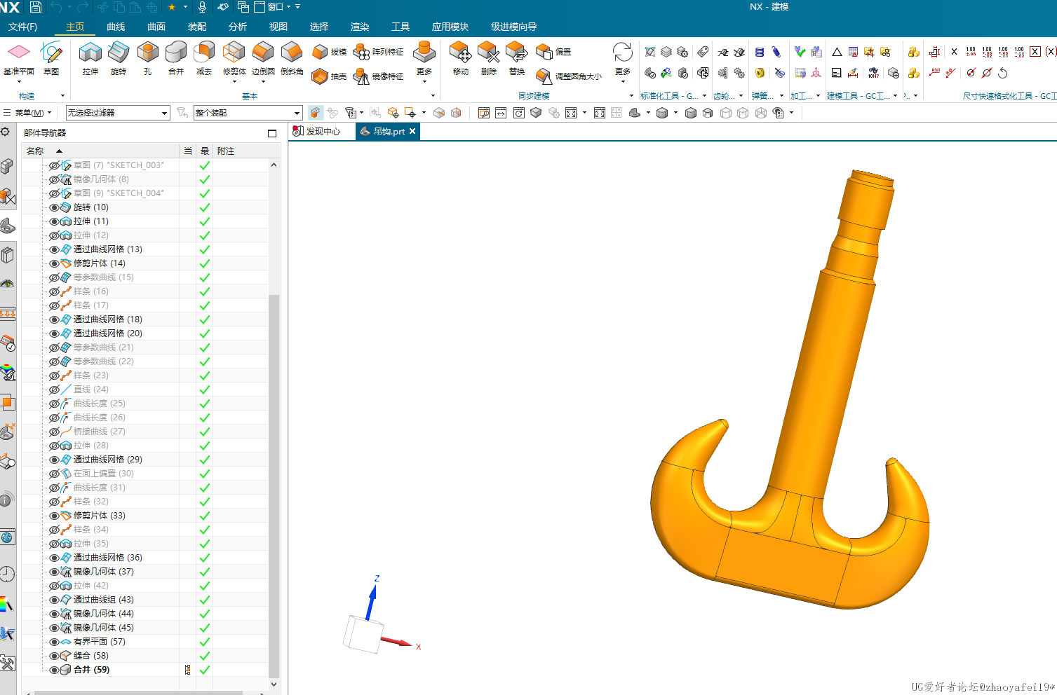Select 通过曲线组 (43) tree item
This screenshot has height=695, width=1057.
104,600
